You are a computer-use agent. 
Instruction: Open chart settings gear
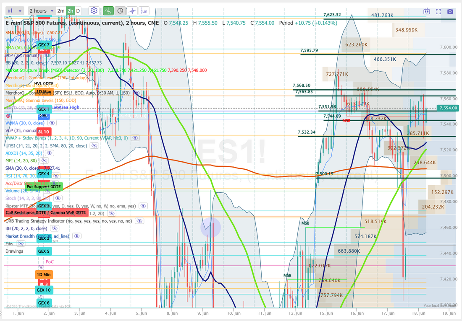pyautogui.click(x=94, y=11)
